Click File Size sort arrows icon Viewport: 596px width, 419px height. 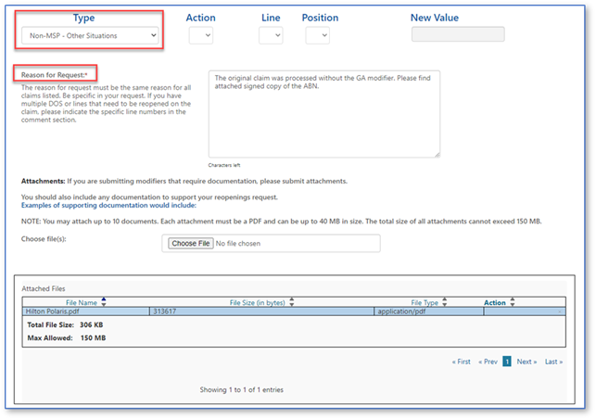[x=293, y=302]
